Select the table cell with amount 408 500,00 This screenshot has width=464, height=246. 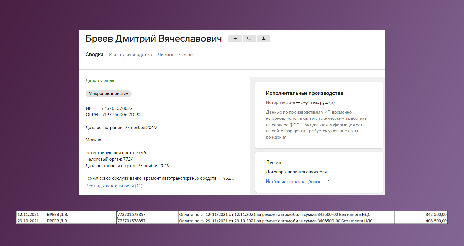422,221
